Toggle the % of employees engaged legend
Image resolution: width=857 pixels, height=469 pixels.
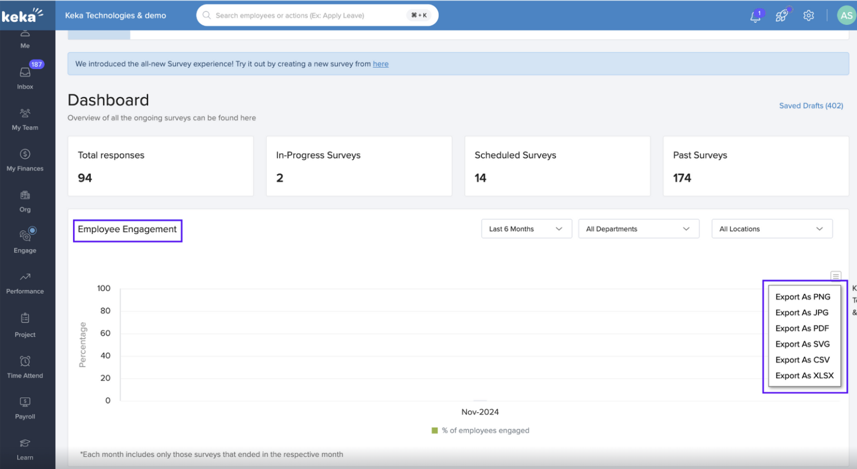[480, 431]
